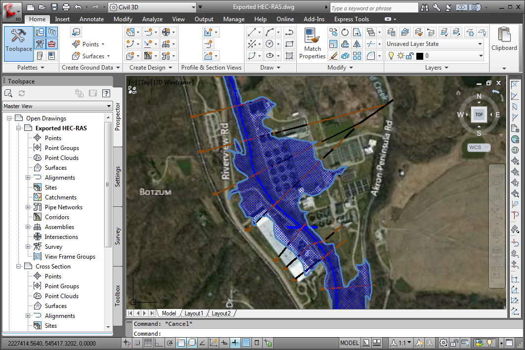This screenshot has height=350, width=525.
Task: Click the keyword search input field
Action: pyautogui.click(x=374, y=8)
